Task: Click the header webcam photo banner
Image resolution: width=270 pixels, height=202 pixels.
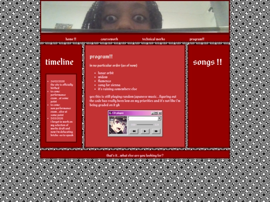Action: coord(135,16)
